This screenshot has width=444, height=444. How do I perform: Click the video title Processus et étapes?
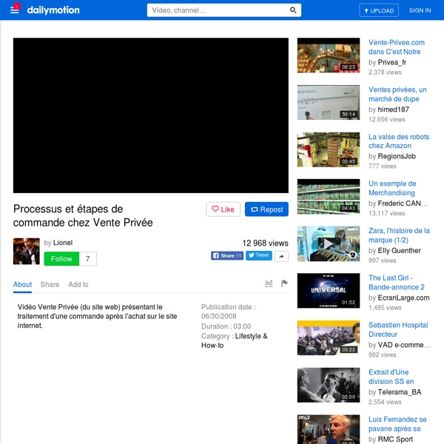tap(83, 216)
